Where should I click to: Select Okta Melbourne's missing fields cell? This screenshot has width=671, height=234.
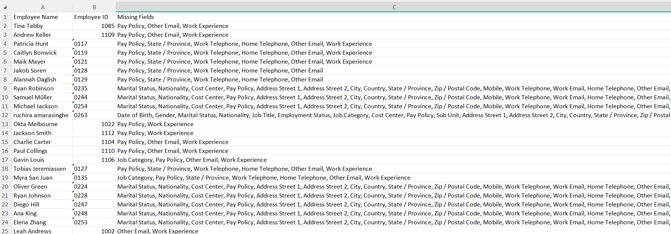[394, 124]
